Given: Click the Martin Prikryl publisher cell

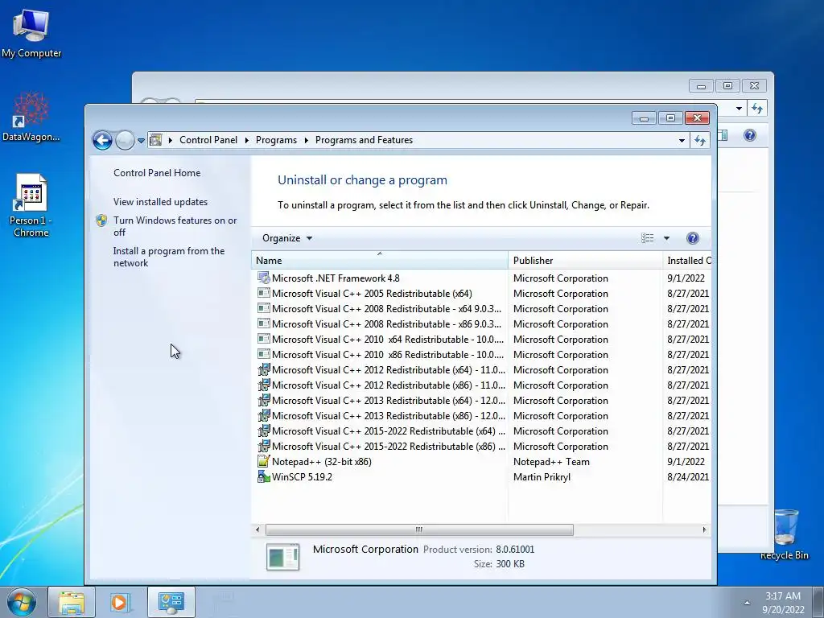Looking at the screenshot, I should [542, 476].
